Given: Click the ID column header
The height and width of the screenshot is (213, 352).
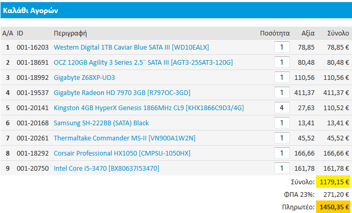Looking at the screenshot, I should (20, 33).
